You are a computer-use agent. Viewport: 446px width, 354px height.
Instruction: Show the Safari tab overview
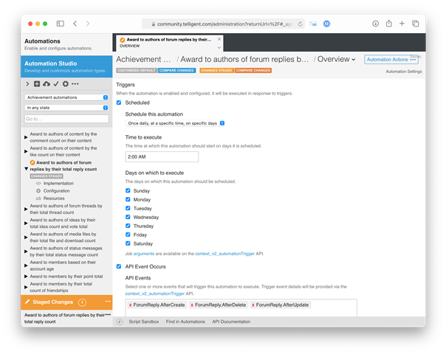pos(415,24)
